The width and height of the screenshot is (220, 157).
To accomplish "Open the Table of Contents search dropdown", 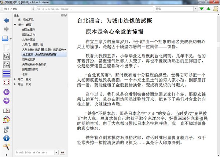I will coord(56,152).
